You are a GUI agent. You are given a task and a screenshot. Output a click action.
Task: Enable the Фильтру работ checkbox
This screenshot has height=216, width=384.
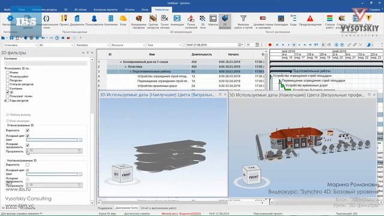pos(8,76)
